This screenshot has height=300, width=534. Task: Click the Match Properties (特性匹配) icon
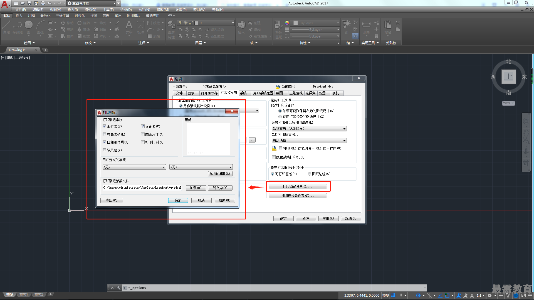pos(278,29)
